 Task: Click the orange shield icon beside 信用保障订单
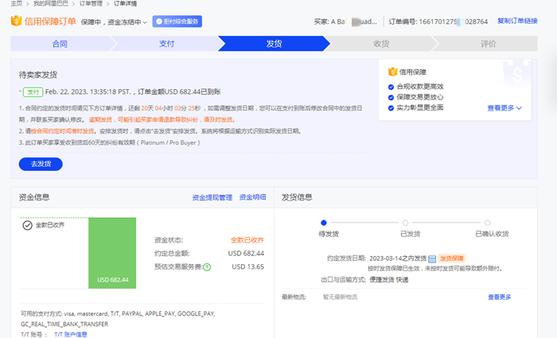coord(16,21)
